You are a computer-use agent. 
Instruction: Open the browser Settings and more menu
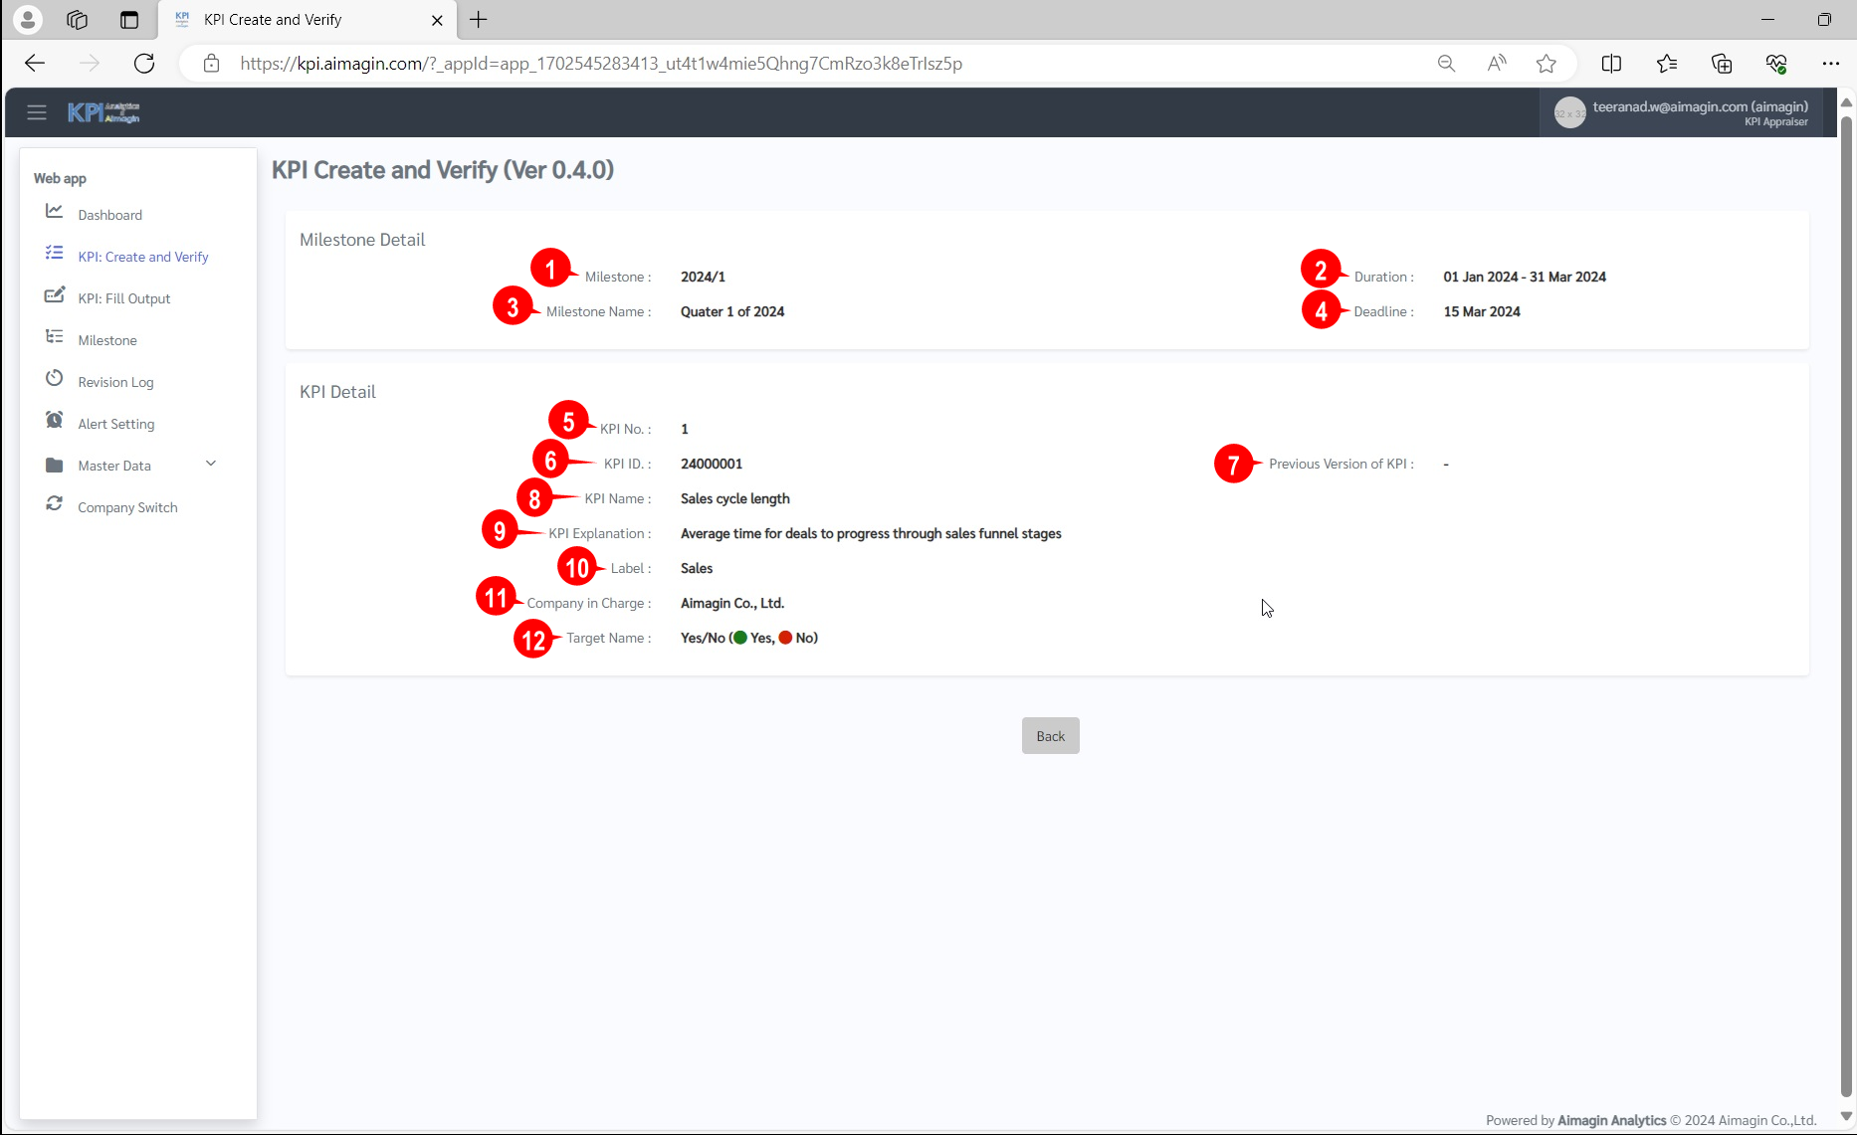(x=1830, y=64)
